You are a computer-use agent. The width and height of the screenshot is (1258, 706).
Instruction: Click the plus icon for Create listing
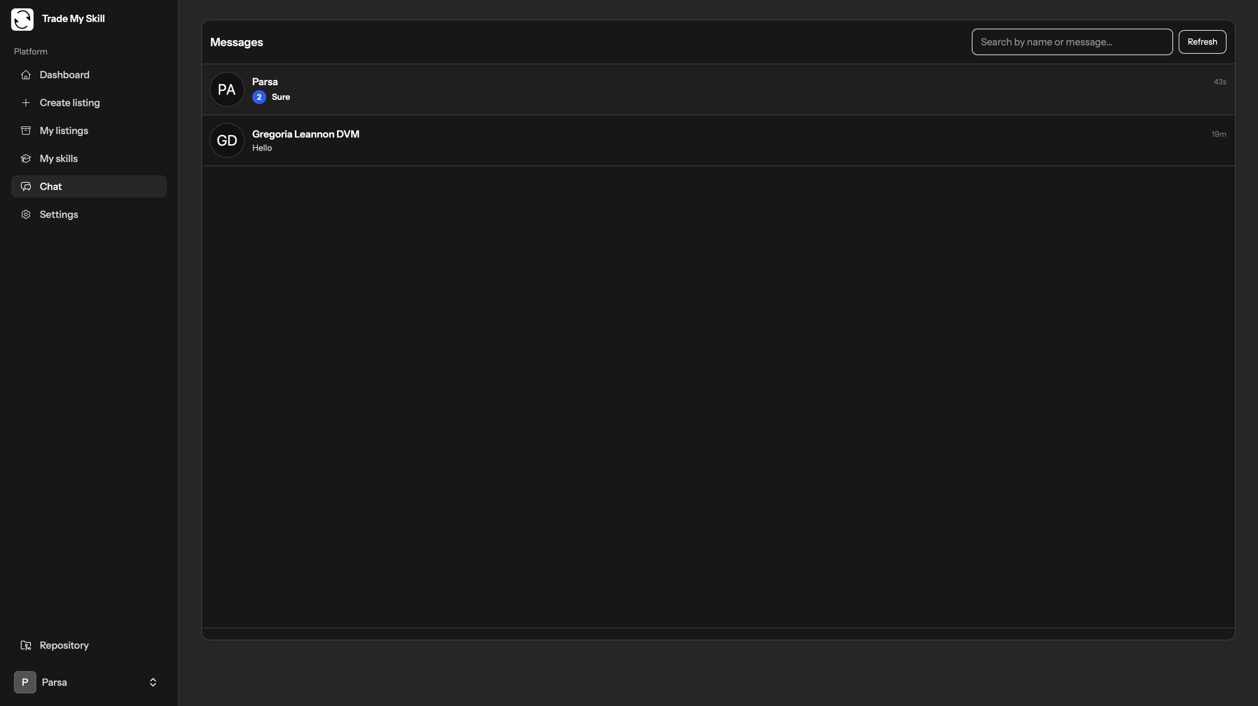pos(26,102)
